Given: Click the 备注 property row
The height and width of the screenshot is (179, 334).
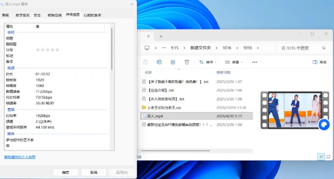Looking at the screenshot, I should tap(56, 62).
